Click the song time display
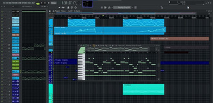Screen dimensions: 213x103 (67, 3)
